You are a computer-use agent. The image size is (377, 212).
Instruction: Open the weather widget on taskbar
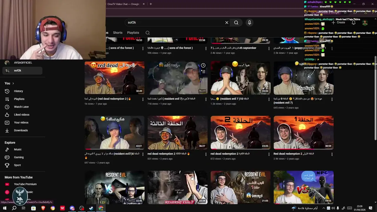(x=305, y=208)
